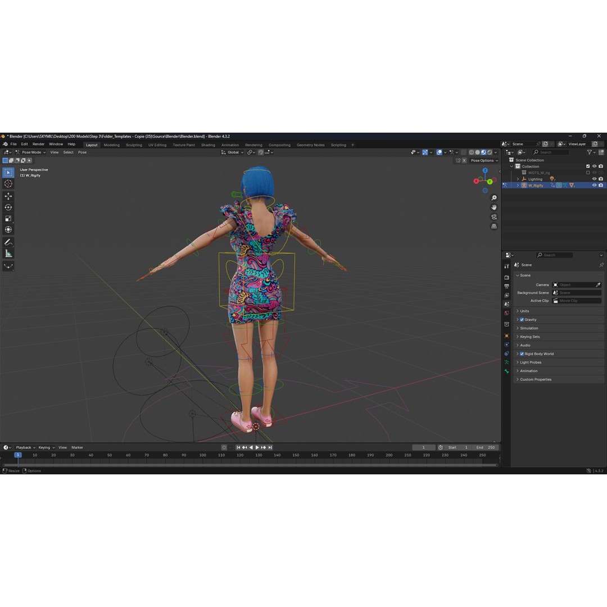The image size is (607, 607).
Task: Enable the WGTS_W_rig collection checkbox
Action: click(x=588, y=173)
